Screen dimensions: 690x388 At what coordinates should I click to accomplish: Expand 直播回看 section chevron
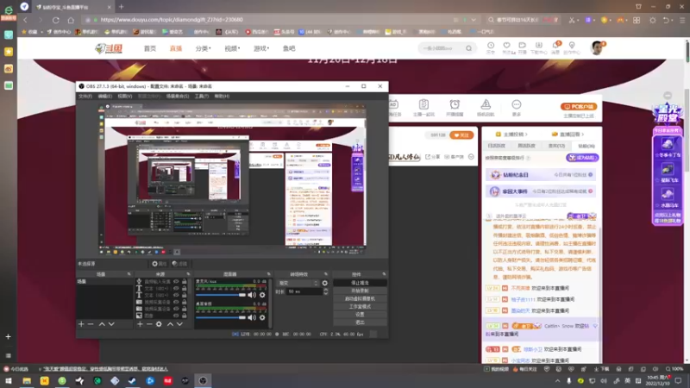coord(583,135)
